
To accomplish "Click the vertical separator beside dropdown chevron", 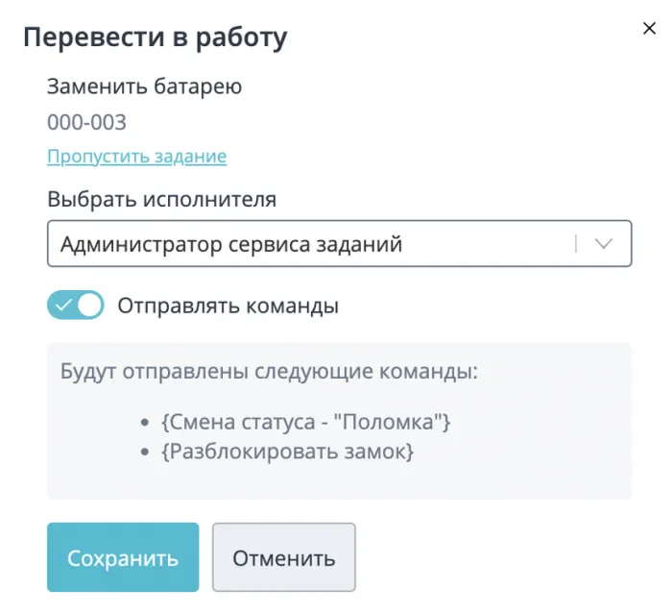I will point(576,244).
